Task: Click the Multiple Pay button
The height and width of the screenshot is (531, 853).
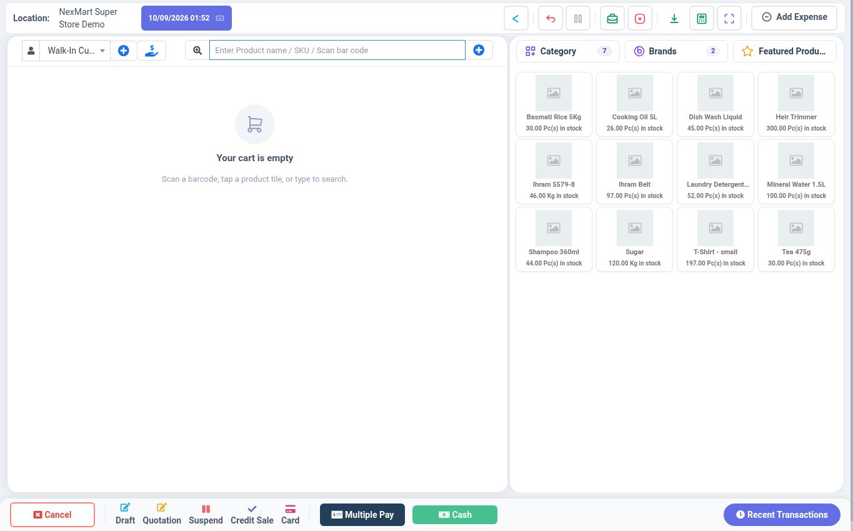Action: (362, 515)
